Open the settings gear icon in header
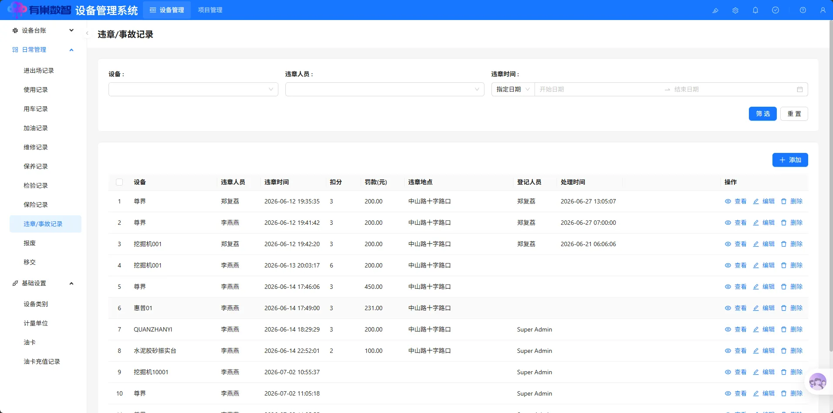The image size is (833, 413). click(735, 10)
